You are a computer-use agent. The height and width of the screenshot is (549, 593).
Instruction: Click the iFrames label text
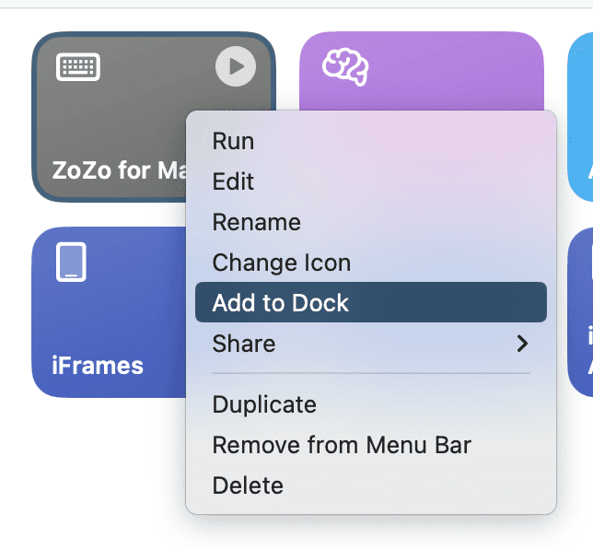[98, 366]
